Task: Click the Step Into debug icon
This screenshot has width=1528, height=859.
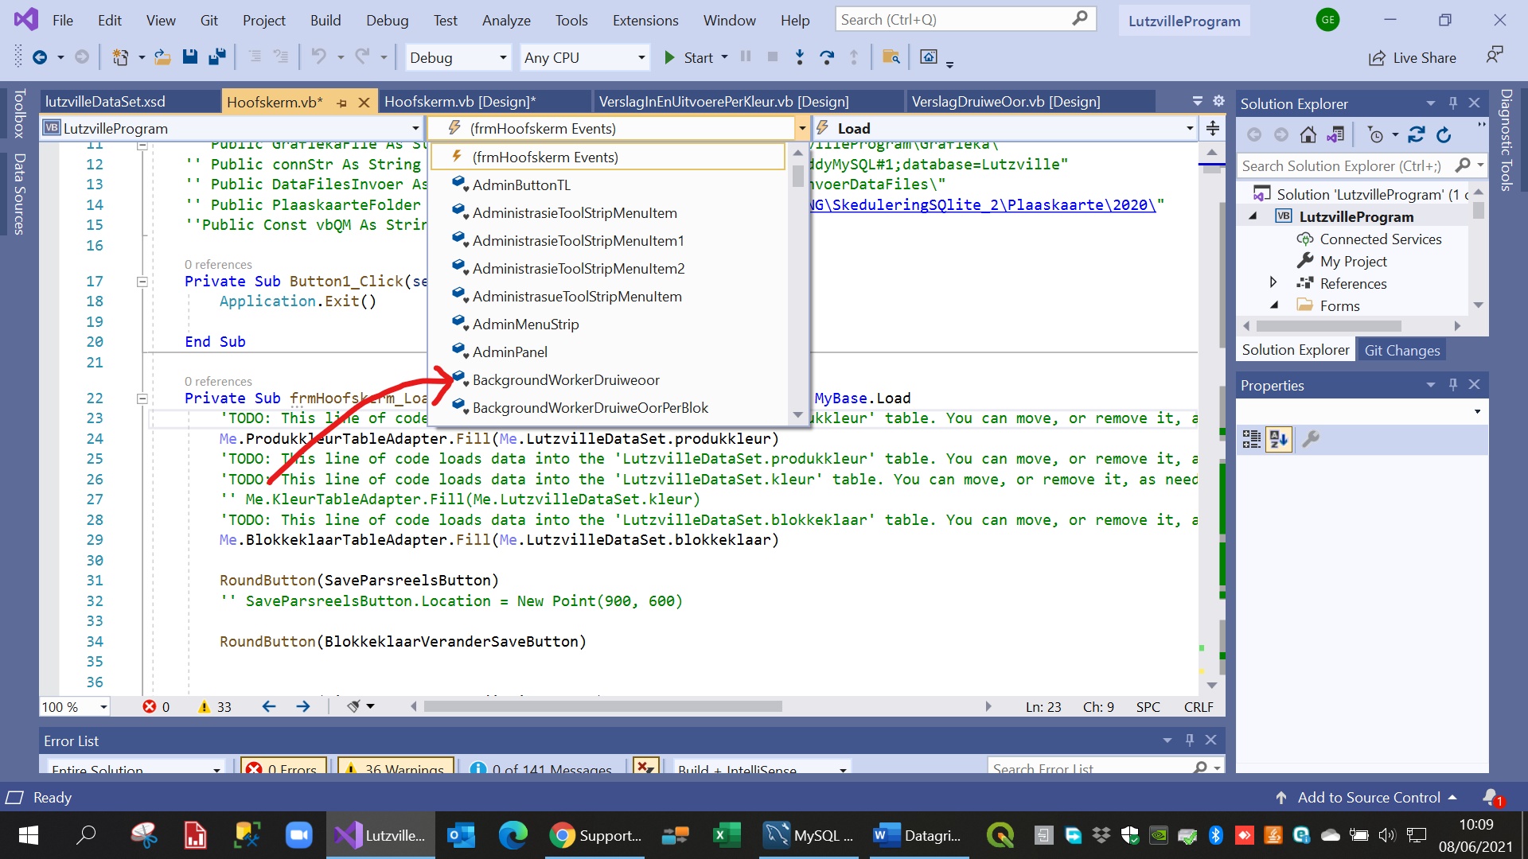Action: (x=800, y=57)
